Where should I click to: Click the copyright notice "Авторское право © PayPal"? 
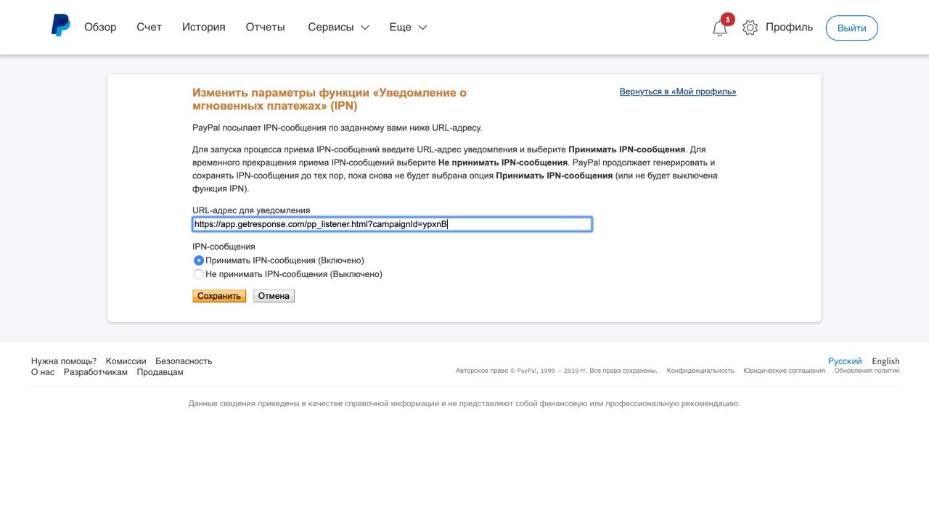point(557,371)
